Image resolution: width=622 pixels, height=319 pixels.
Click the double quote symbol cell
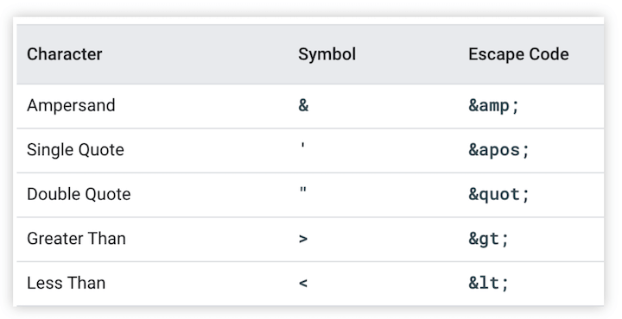click(303, 190)
